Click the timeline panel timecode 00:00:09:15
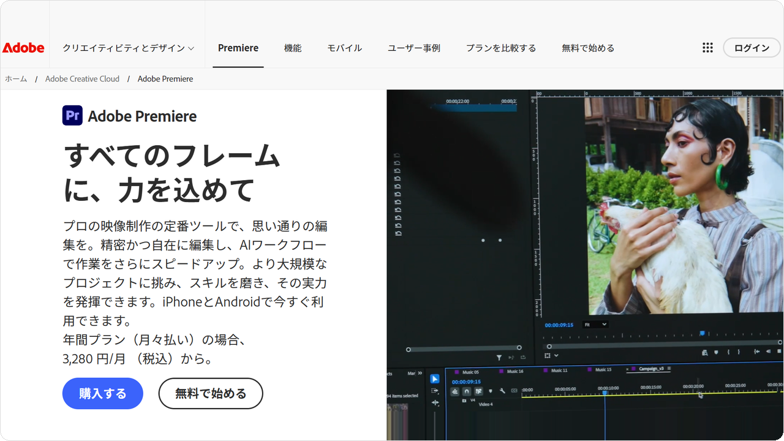This screenshot has height=441, width=784. [x=467, y=382]
